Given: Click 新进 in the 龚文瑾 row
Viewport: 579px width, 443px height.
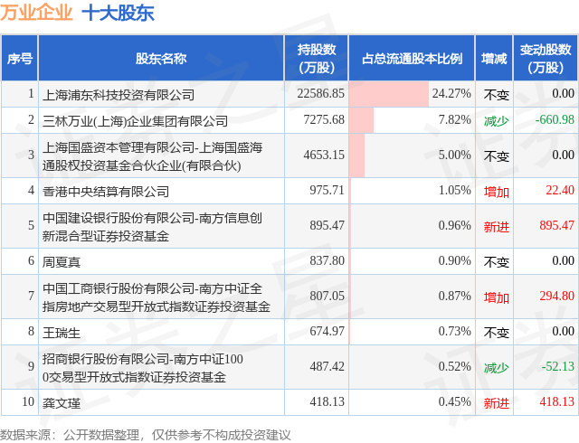Looking at the screenshot, I should coord(497,403).
